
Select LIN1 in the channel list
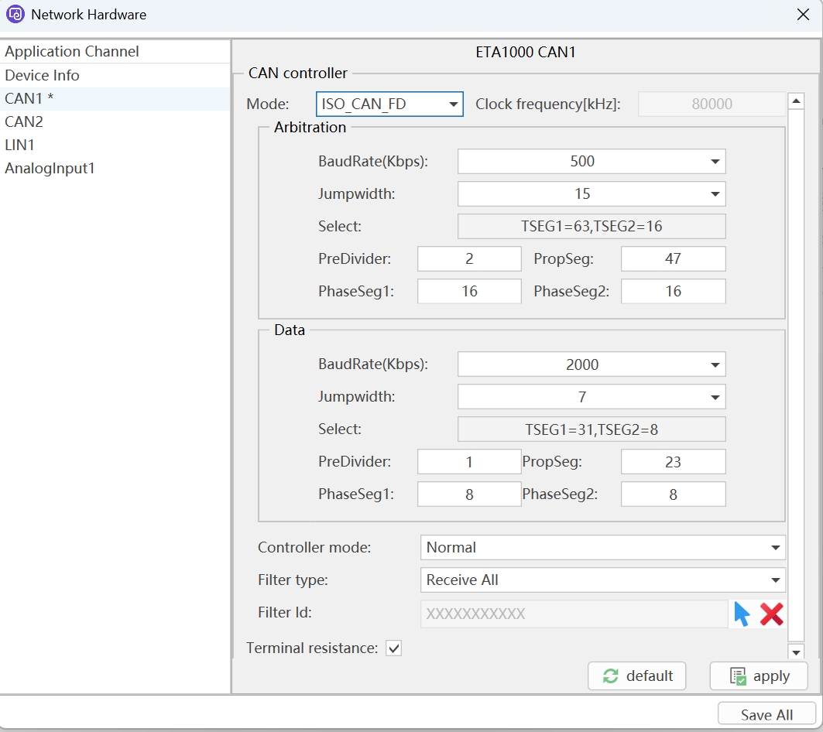[20, 145]
